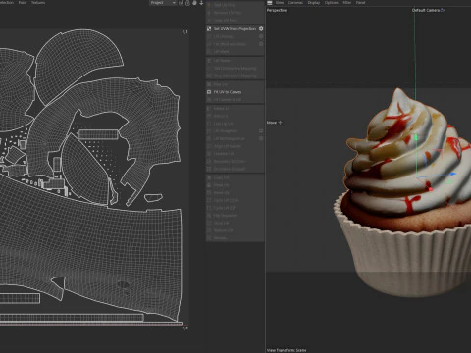
Task: Open the UV Unwrap settings gear
Action: pos(261,36)
